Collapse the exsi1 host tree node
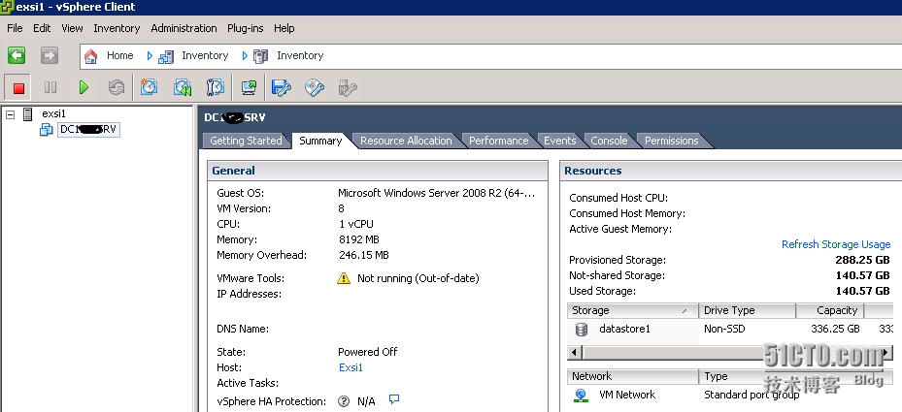The height and width of the screenshot is (412, 902). click(x=10, y=114)
